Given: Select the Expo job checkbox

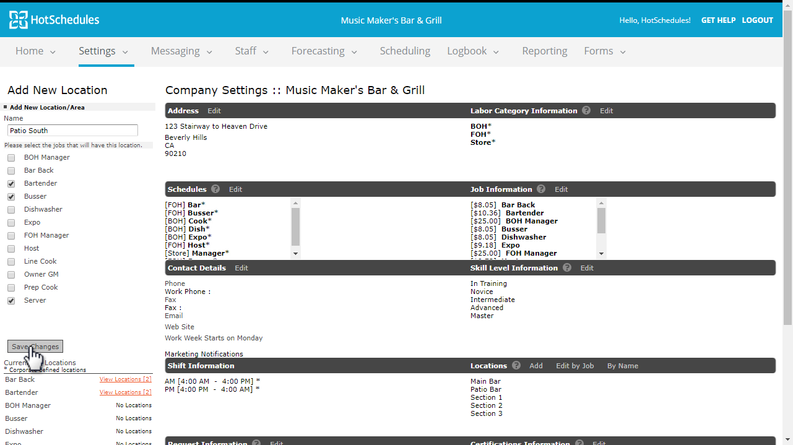Looking at the screenshot, I should click(11, 223).
